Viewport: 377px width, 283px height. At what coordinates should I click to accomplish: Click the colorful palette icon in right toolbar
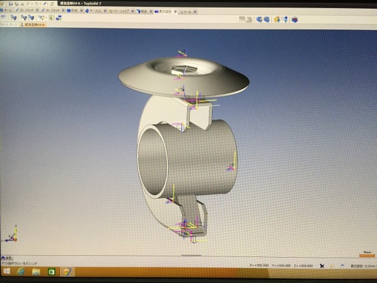point(277,19)
